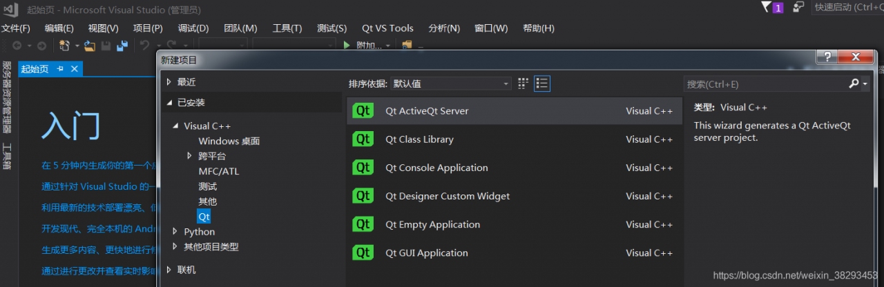Click the search magnifier icon in dialog

(854, 83)
